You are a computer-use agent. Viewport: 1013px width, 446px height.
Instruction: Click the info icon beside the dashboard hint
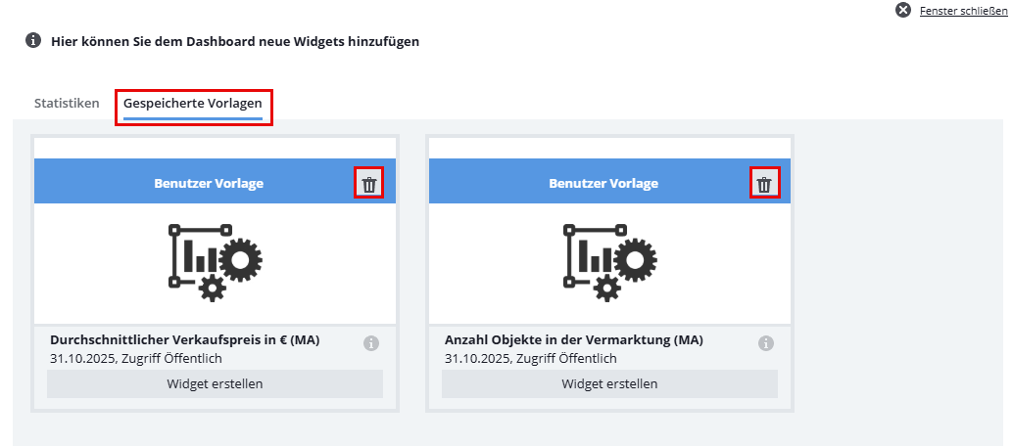(33, 41)
